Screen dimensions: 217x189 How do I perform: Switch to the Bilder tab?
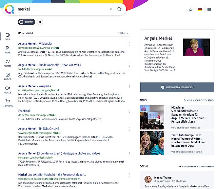7,76
